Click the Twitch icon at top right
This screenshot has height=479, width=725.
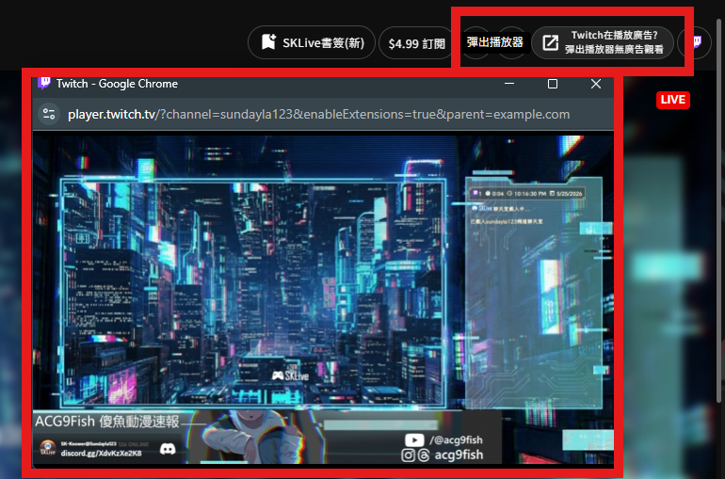pyautogui.click(x=697, y=42)
